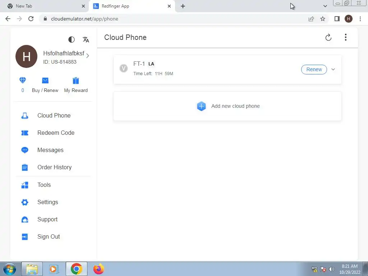Image resolution: width=368 pixels, height=276 pixels.
Task: Open the tab search dropdown arrow
Action: point(325,6)
